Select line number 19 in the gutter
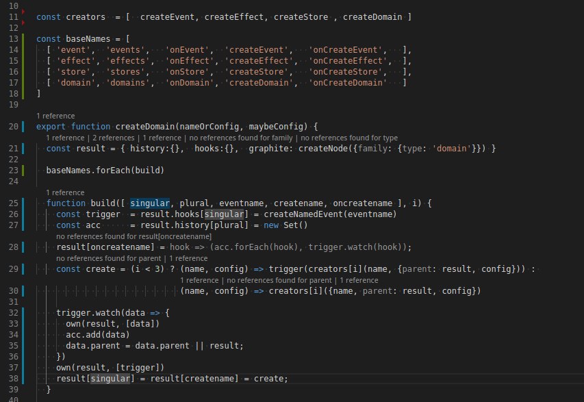This screenshot has height=402, width=584. click(14, 105)
